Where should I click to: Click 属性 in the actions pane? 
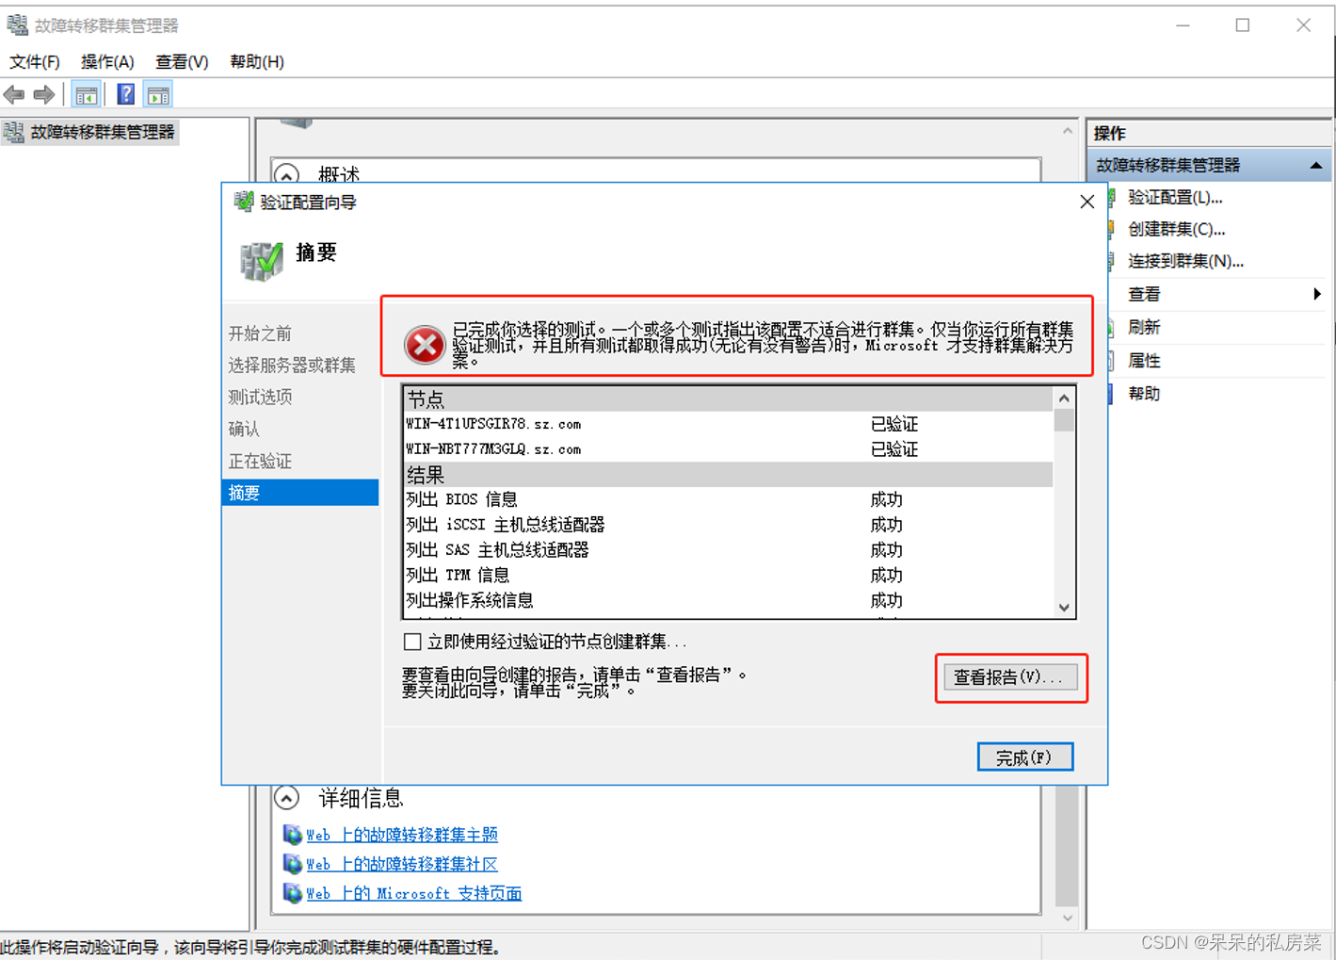pos(1144,361)
